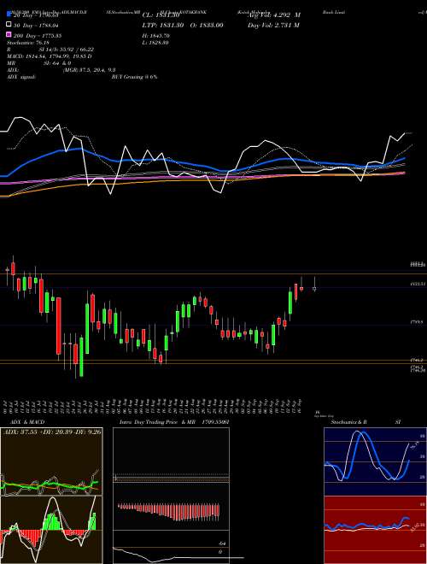Click the 'Stochastics & R' panel title

[x=348, y=422]
